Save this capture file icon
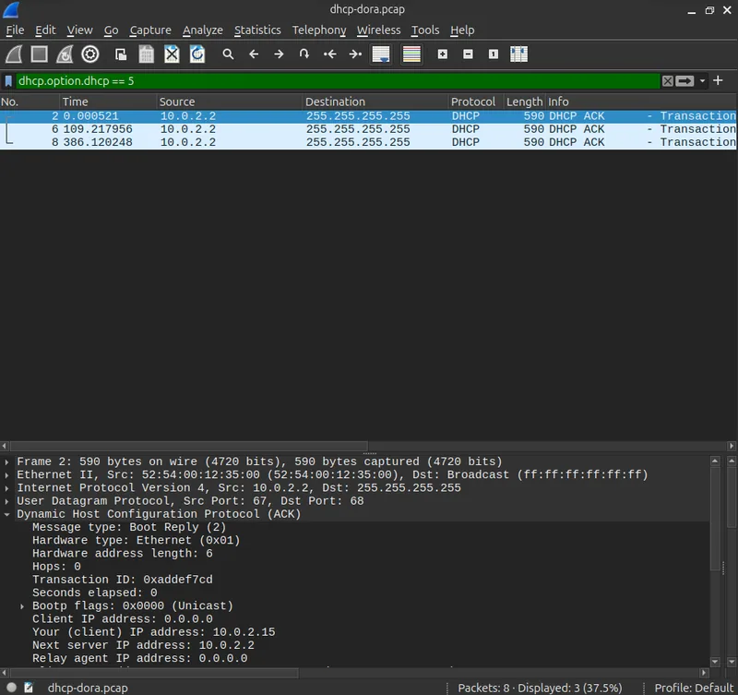 (147, 54)
